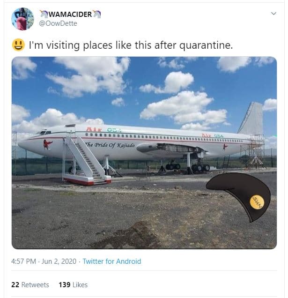The height and width of the screenshot is (298, 288).
Task: Click the @OowDette handle
Action: tap(58, 23)
